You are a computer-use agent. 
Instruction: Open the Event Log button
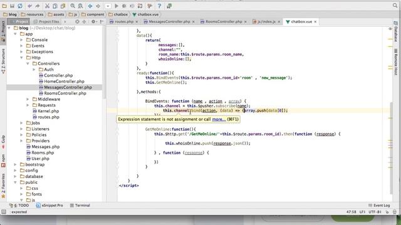(379, 206)
